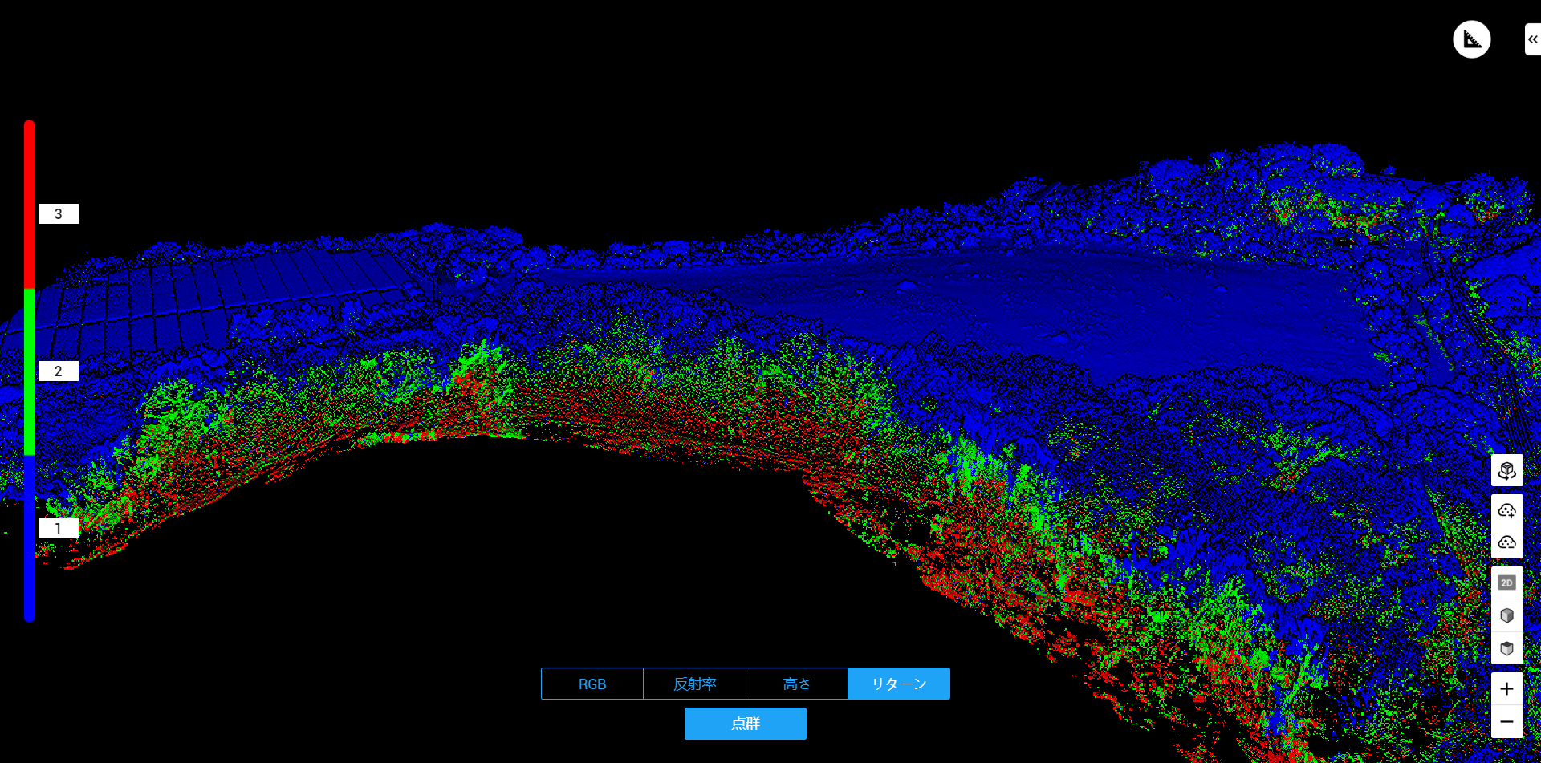
Task: Collapse the side panel with double chevron
Action: 1532,39
